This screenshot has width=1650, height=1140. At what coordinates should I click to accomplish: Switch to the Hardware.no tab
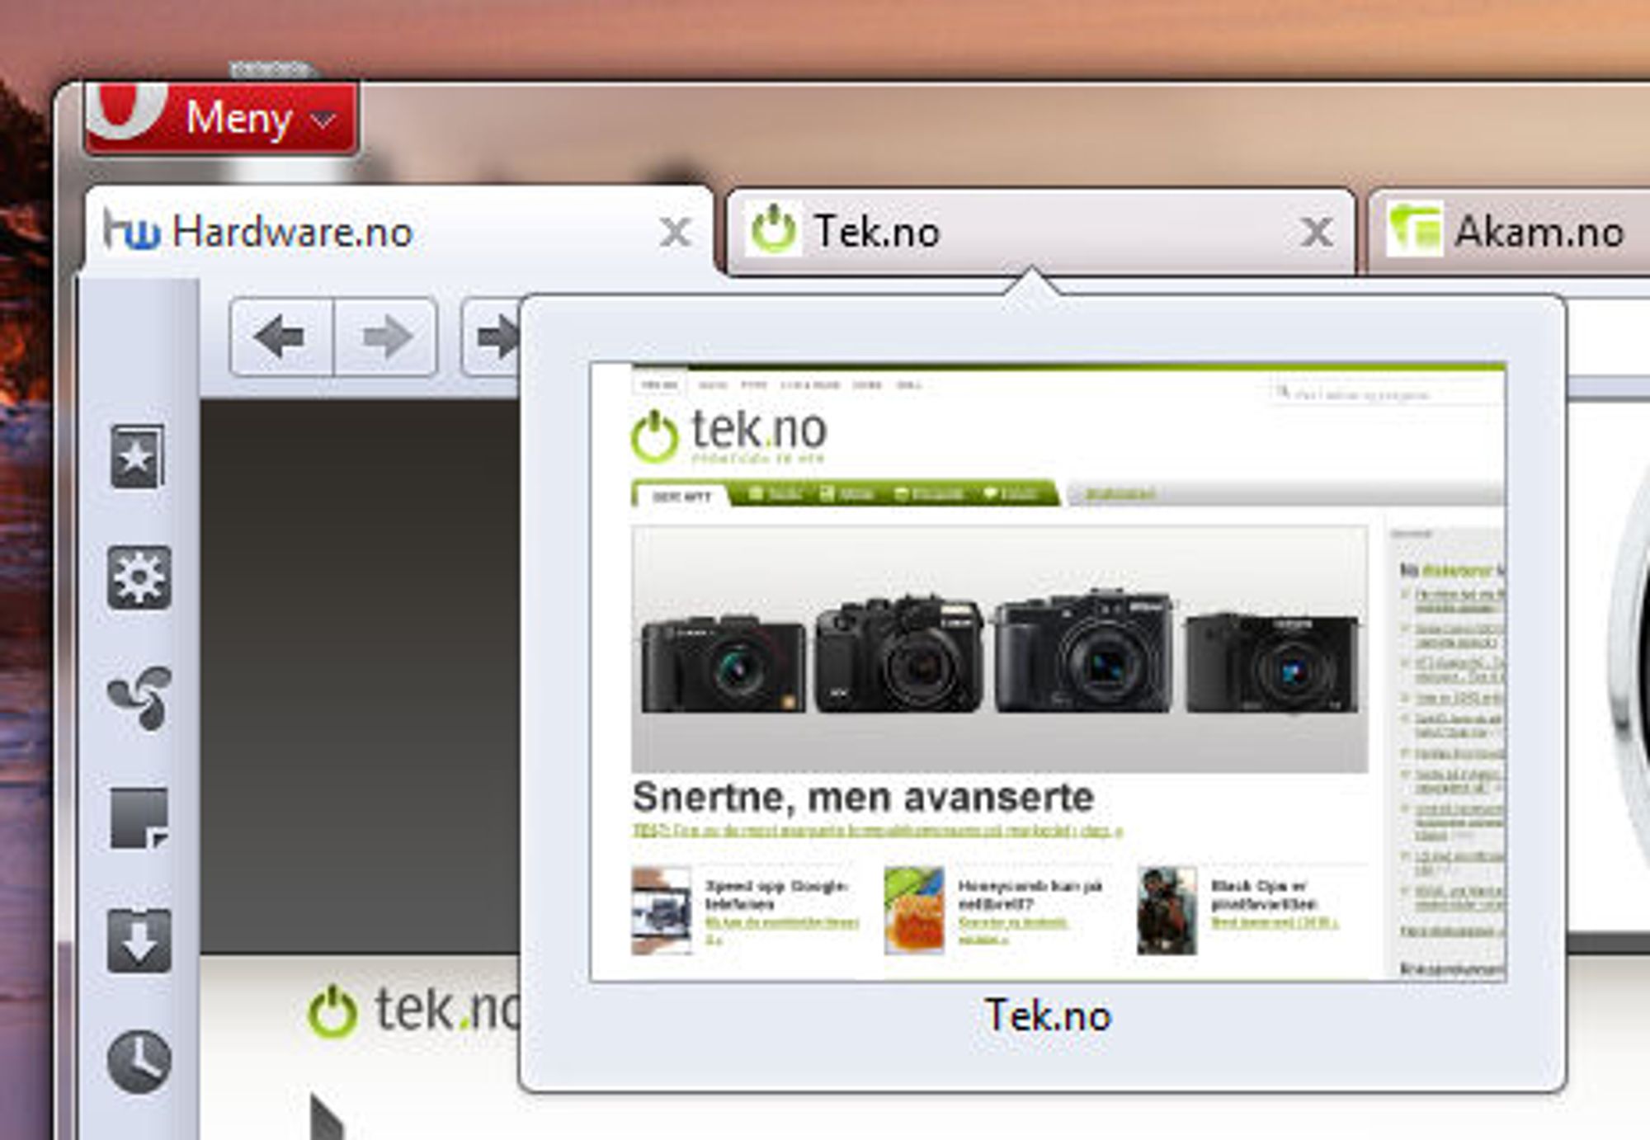[x=399, y=232]
